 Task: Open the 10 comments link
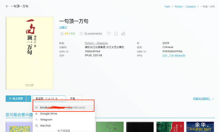tap(93, 34)
